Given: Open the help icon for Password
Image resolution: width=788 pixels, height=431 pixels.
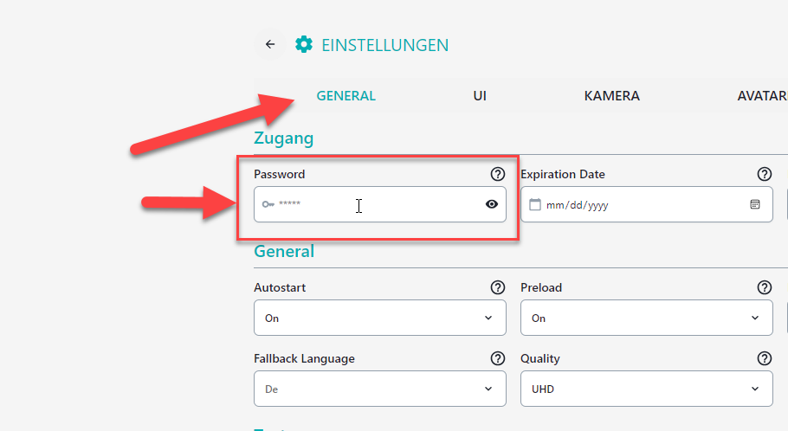Looking at the screenshot, I should tap(498, 174).
